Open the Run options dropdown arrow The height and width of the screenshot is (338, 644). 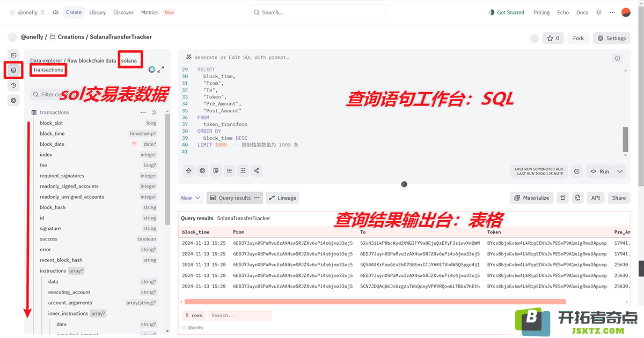[620, 171]
